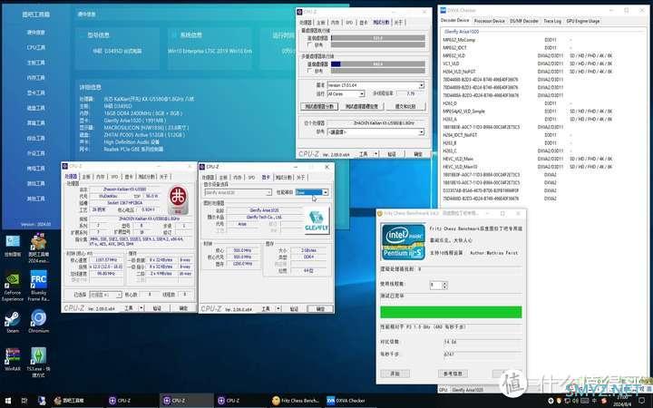Open the Bluesky Frame Rate FRC desktop icon
The height and width of the screenshot is (408, 653).
(x=38, y=286)
